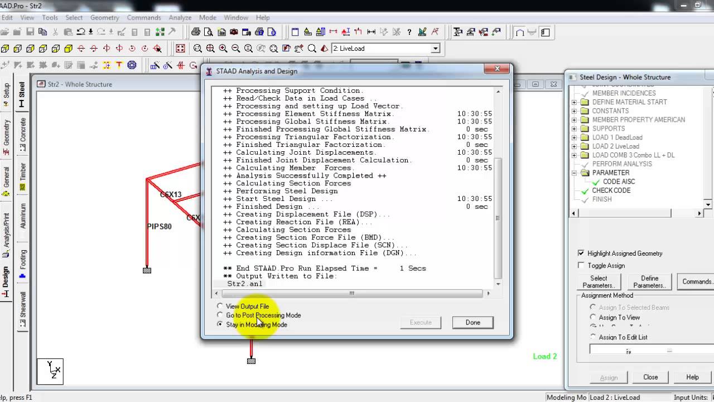The image size is (714, 402).
Task: Click the Cut scissors icon
Action: pyautogui.click(x=55, y=32)
